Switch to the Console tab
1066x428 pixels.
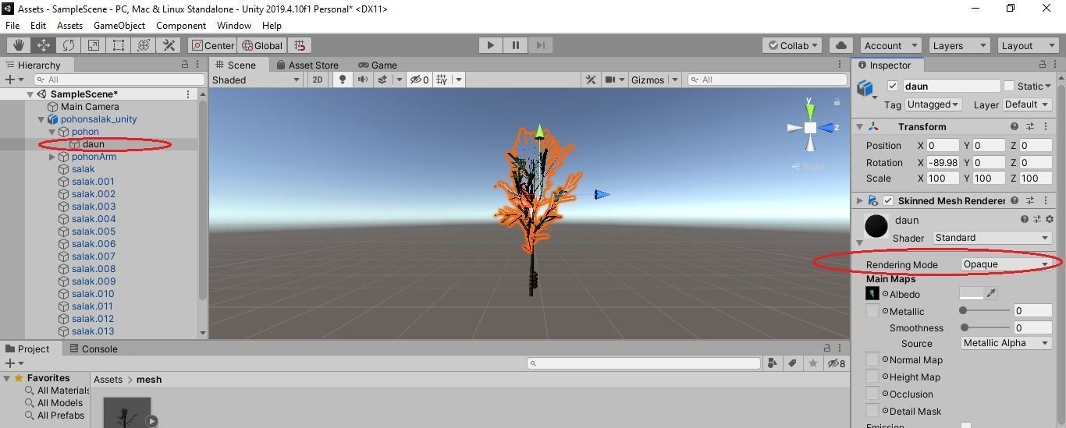(94, 348)
